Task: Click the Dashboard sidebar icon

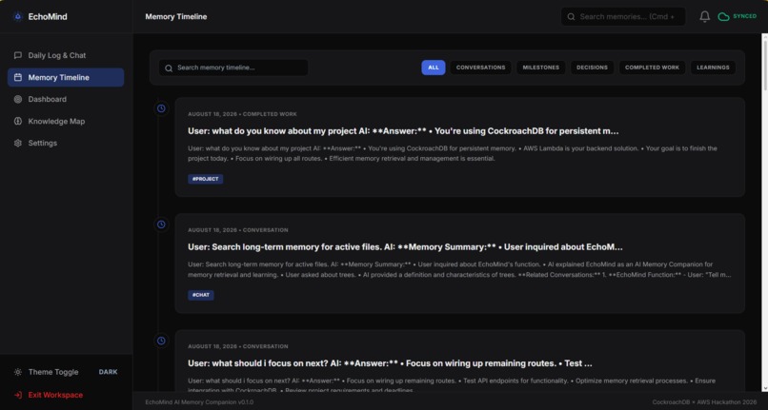Action: click(x=18, y=99)
